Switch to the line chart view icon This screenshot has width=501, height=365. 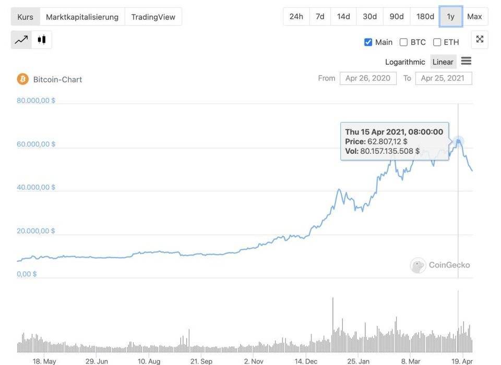tap(21, 40)
